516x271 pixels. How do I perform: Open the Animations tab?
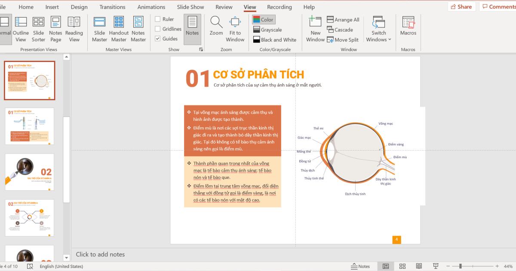[x=151, y=7]
